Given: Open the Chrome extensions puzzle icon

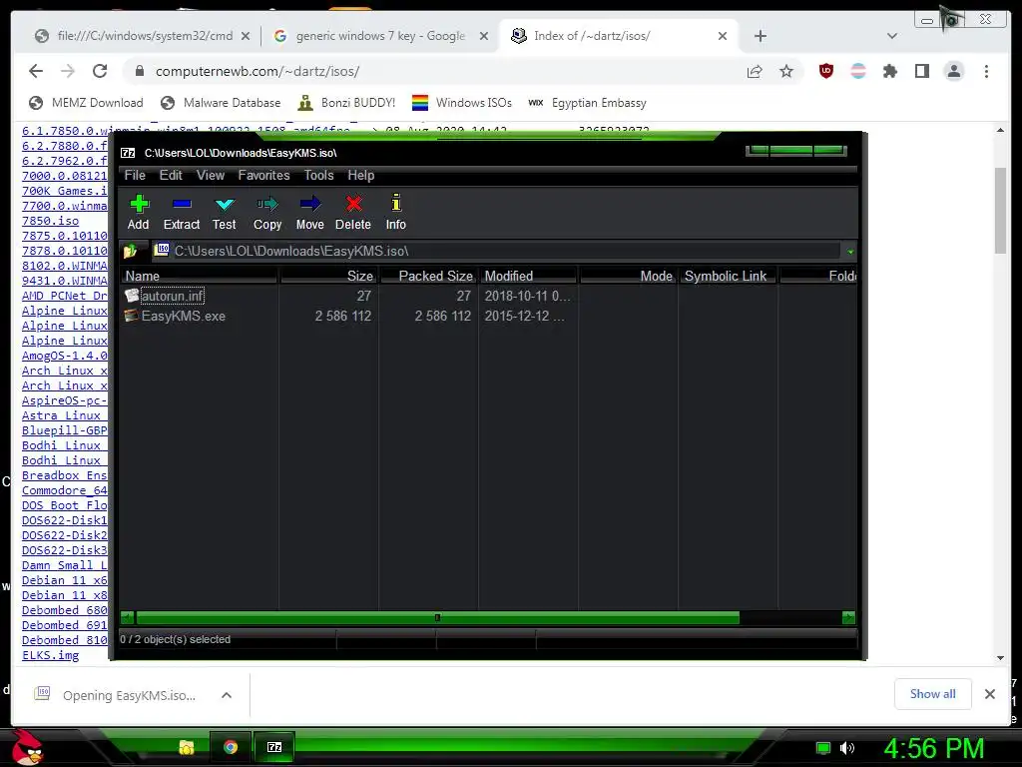Looking at the screenshot, I should (889, 71).
